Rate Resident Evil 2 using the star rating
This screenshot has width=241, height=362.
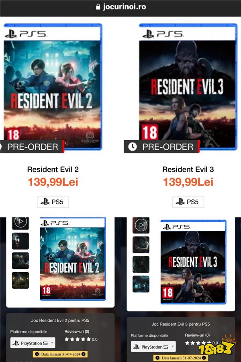(x=78, y=339)
